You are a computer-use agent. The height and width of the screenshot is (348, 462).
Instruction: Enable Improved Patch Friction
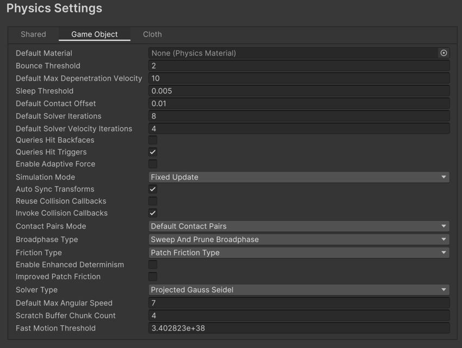(x=152, y=277)
